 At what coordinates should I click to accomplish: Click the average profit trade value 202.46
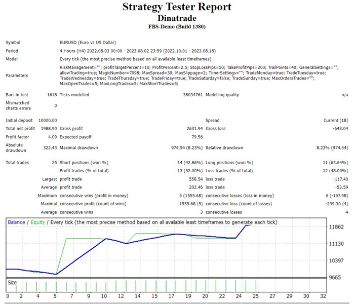point(196,187)
